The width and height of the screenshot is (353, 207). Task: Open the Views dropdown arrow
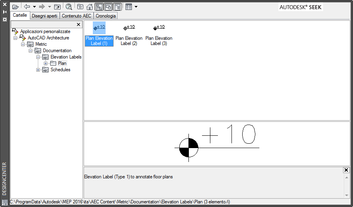(x=136, y=7)
